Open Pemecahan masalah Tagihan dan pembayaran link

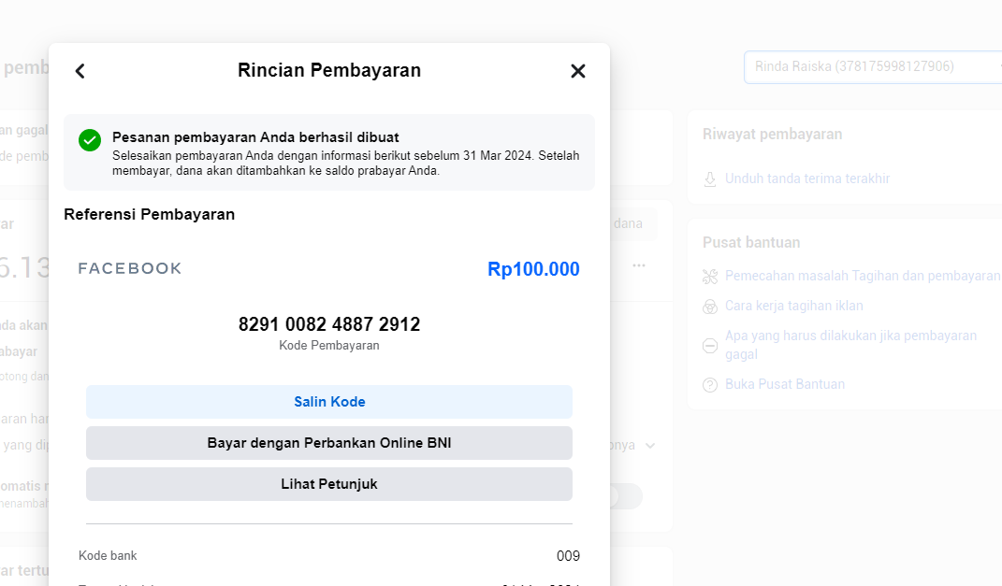coord(862,276)
